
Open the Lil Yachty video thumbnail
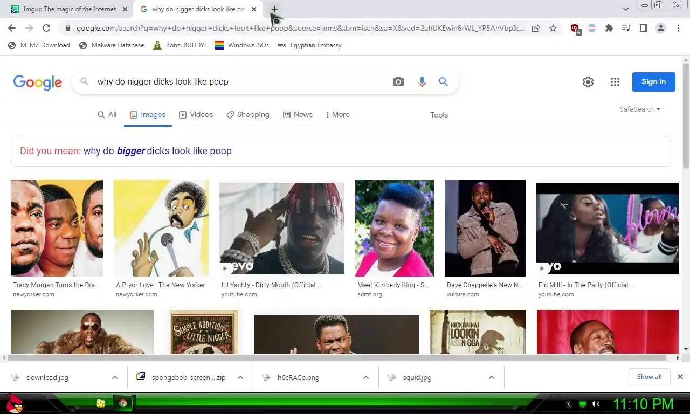[282, 228]
